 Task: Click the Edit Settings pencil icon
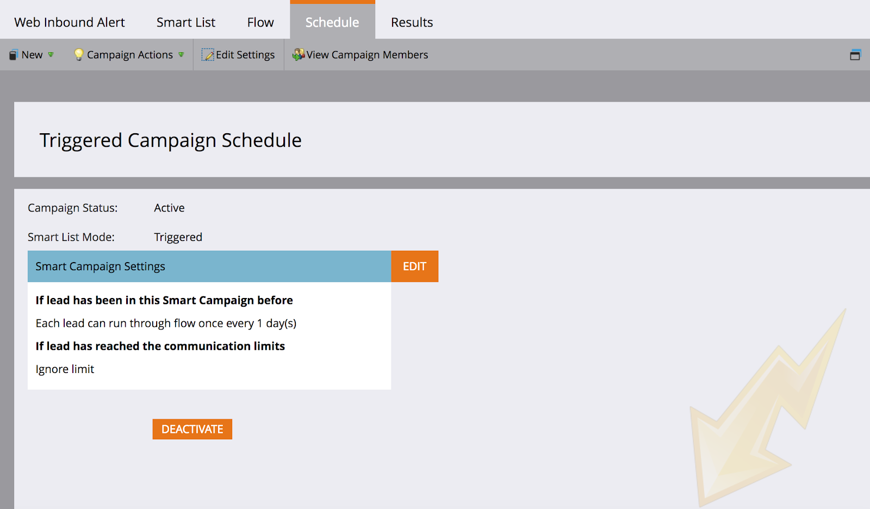coord(208,55)
